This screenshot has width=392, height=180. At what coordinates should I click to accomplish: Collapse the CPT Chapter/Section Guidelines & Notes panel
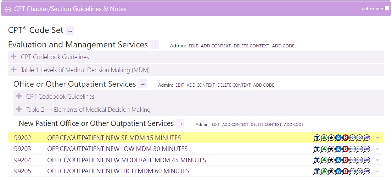click(8, 9)
